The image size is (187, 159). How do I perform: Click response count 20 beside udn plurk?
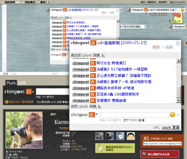pos(121,10)
